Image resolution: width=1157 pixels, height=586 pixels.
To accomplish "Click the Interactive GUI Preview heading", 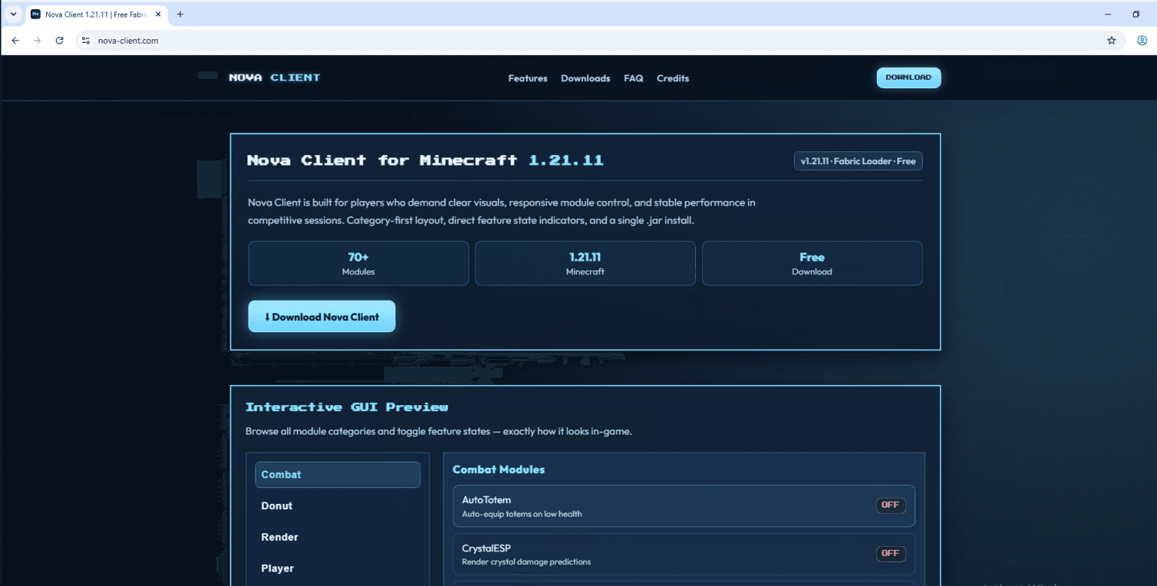I will [346, 407].
